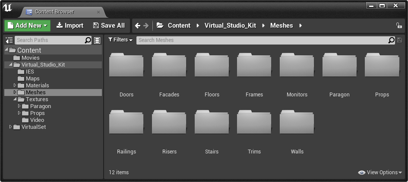The width and height of the screenshot is (408, 182).
Task: Click the Unreal Engine logo icon
Action: (7, 8)
